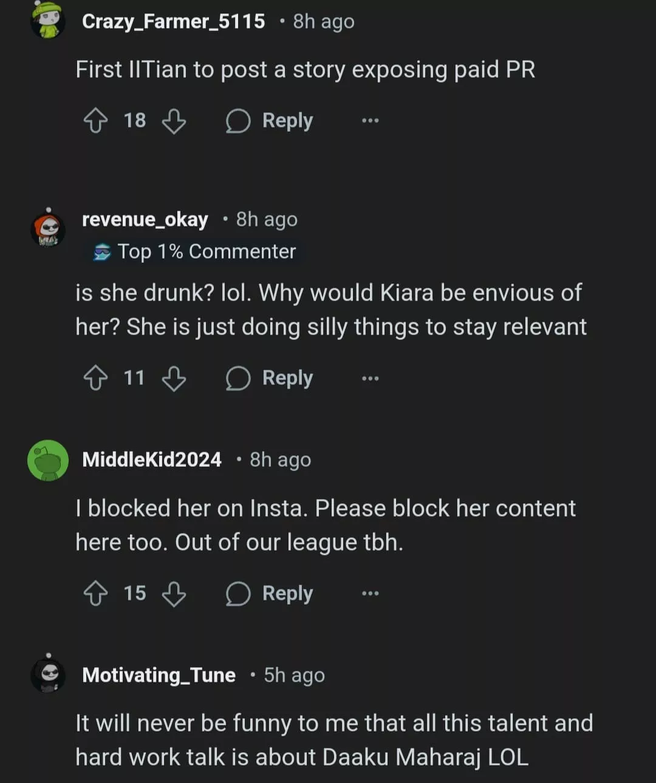Upvote MiddleKid2024's comment

[95, 594]
